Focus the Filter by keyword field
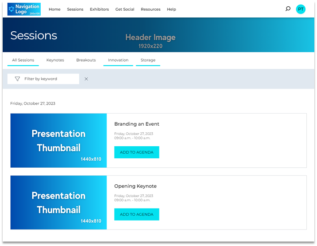This screenshot has height=246, width=317. click(x=43, y=79)
